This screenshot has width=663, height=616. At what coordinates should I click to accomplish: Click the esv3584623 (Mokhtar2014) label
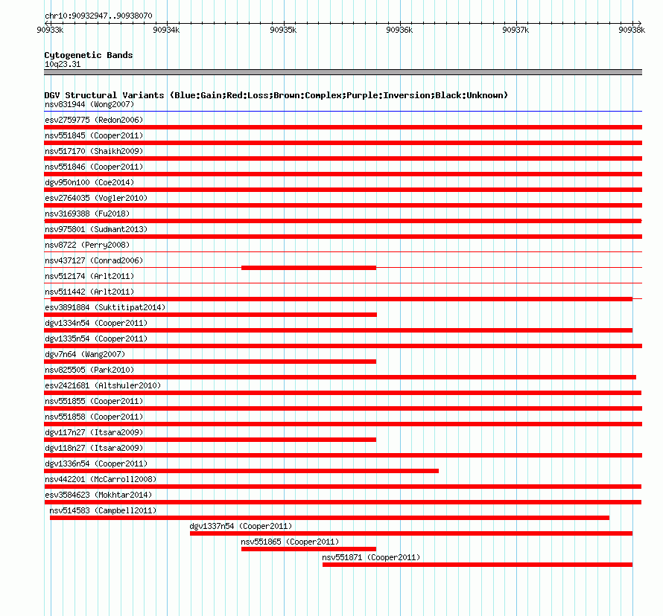click(98, 495)
